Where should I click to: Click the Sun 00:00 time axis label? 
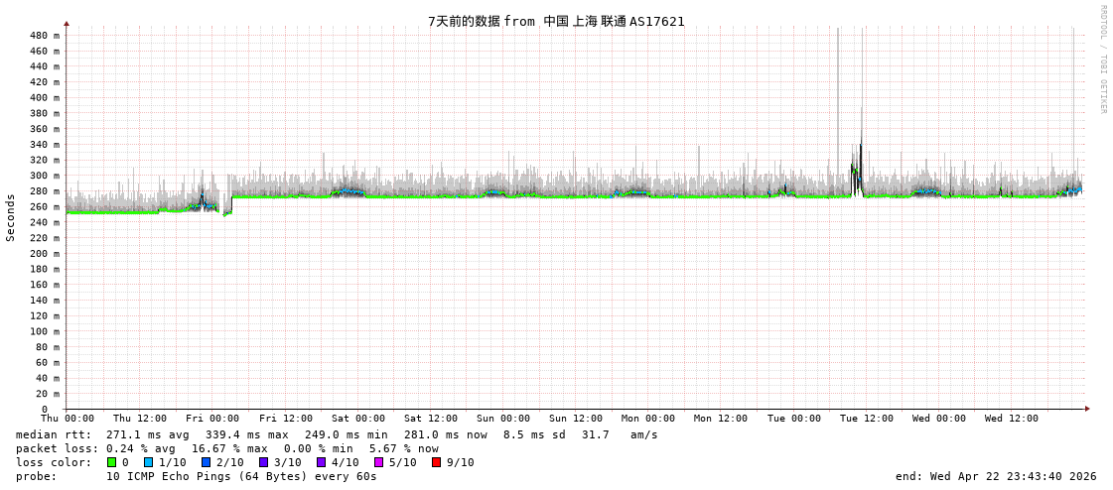503,419
